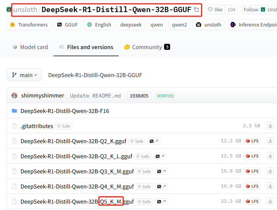Click the 19.9 GB size of Q4_K_M.gguf

231,186
